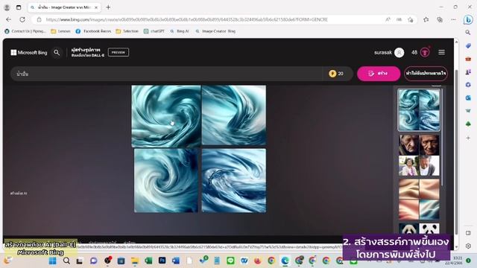
Task: Refresh the current page
Action: 22,19
